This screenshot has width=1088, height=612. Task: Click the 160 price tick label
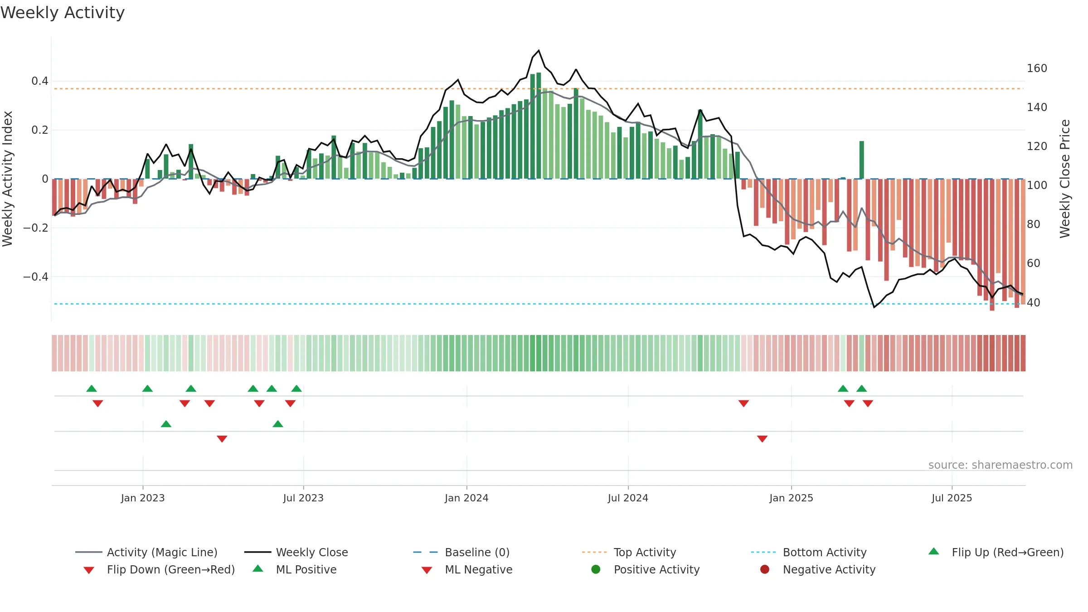tap(1037, 68)
